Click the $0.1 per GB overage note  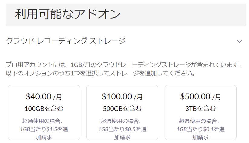201,129
